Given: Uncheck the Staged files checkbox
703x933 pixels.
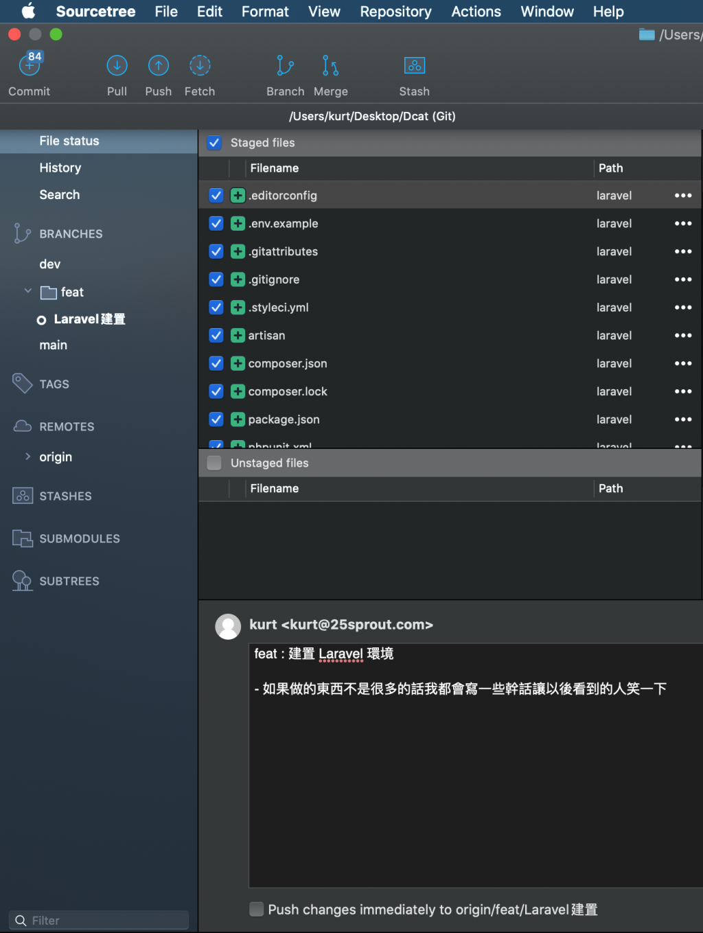Looking at the screenshot, I should [214, 143].
